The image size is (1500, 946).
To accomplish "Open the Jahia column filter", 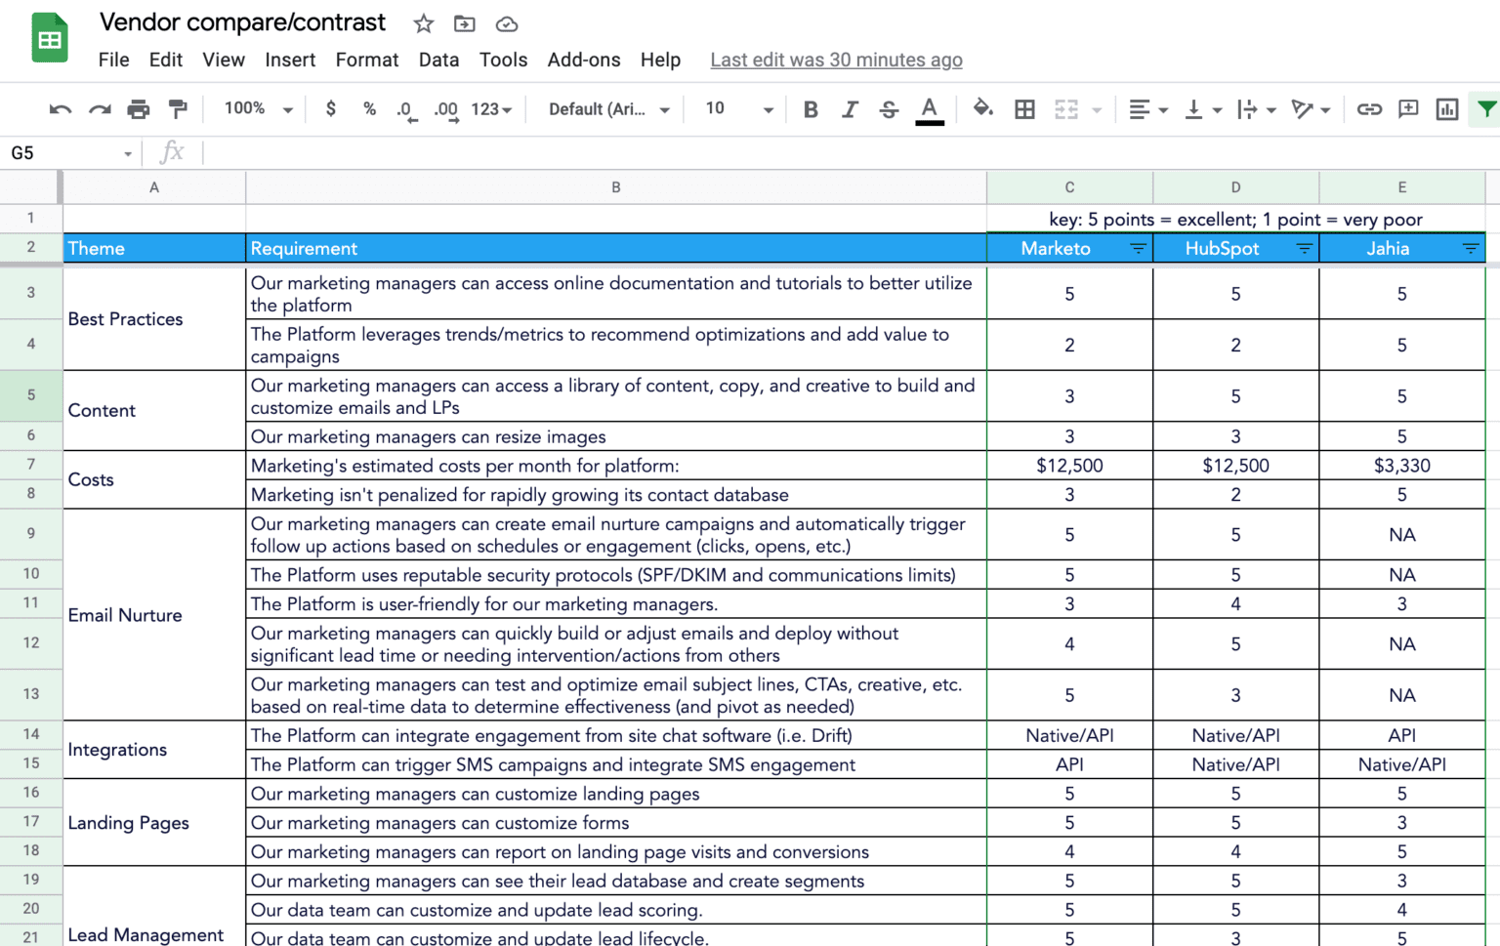I will pyautogui.click(x=1471, y=249).
